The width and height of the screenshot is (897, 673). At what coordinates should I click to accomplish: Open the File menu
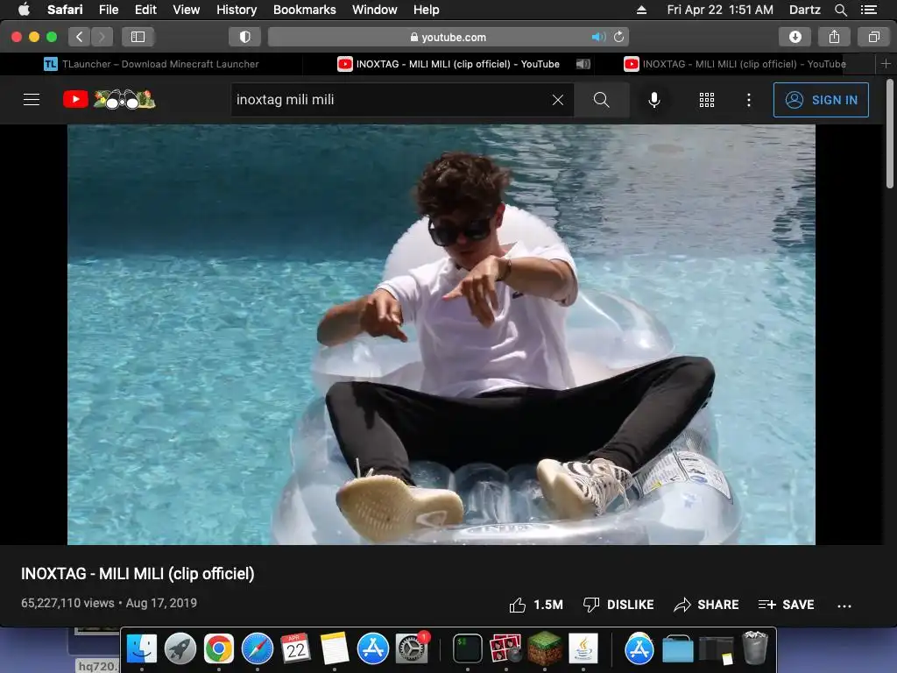pyautogui.click(x=108, y=10)
